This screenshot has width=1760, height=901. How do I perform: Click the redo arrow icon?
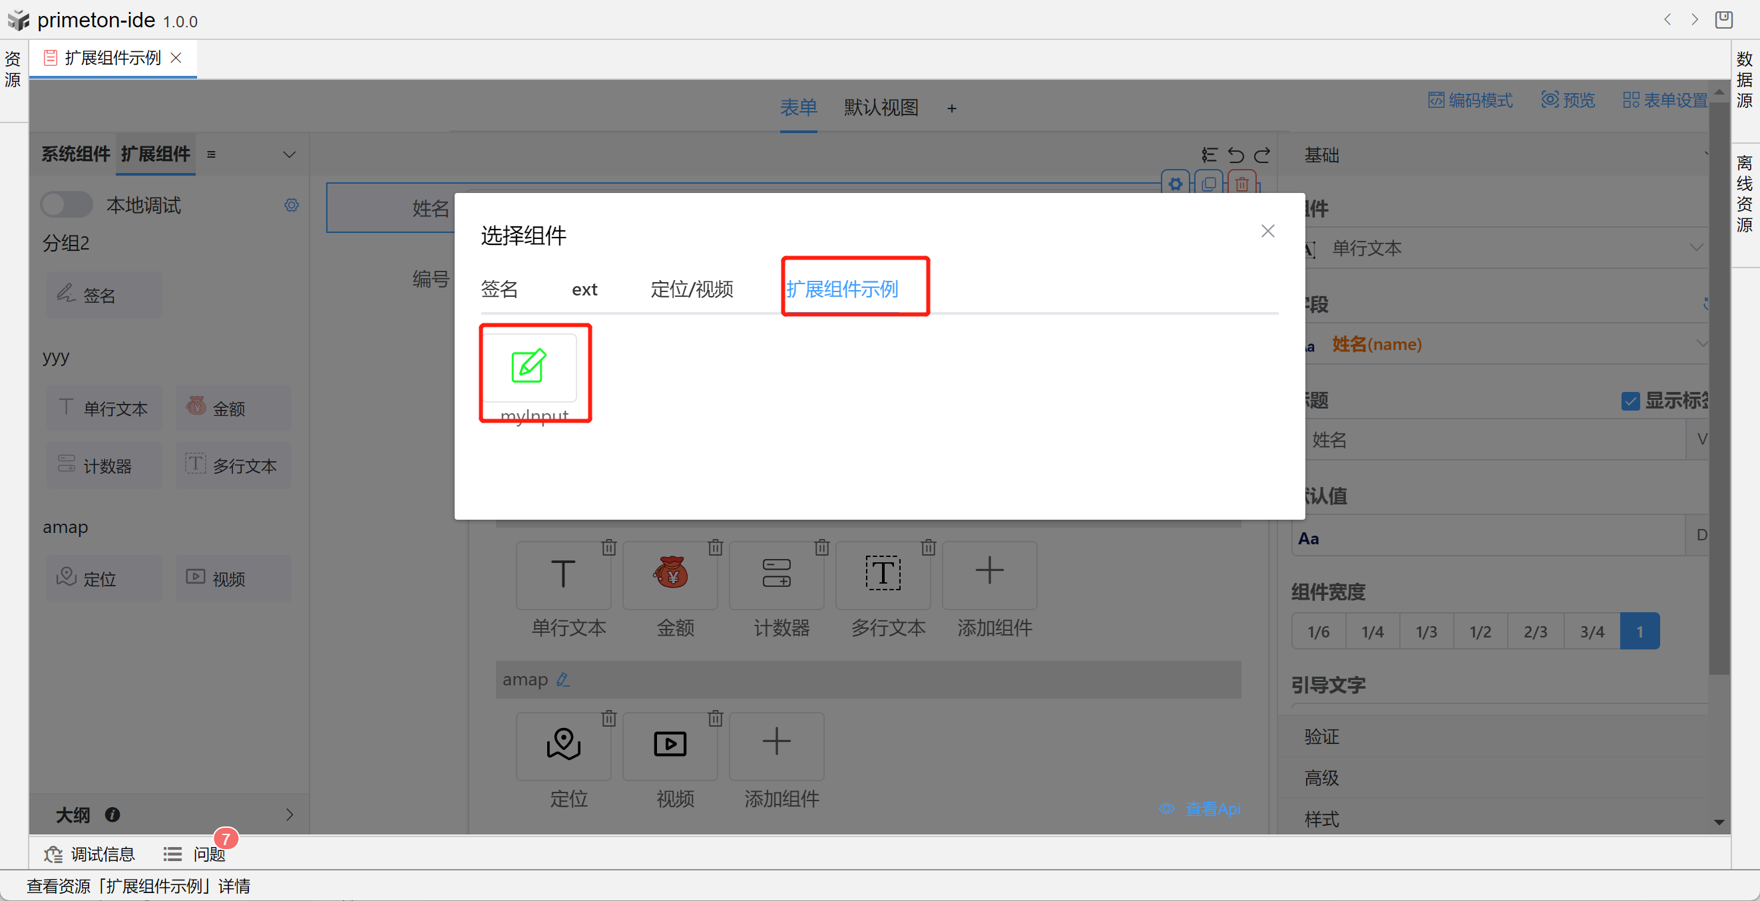pyautogui.click(x=1262, y=156)
